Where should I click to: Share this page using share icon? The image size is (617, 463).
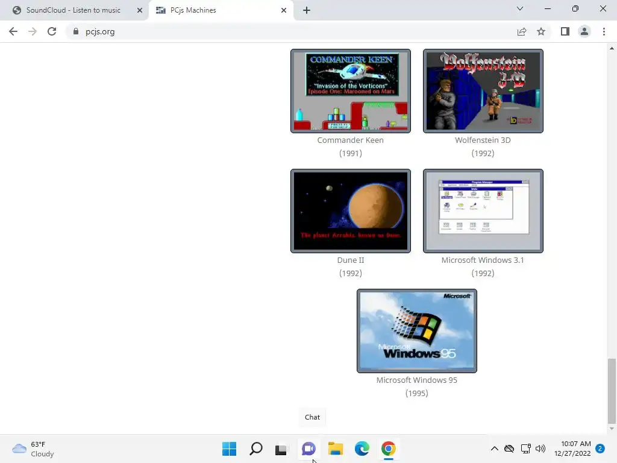pos(522,31)
